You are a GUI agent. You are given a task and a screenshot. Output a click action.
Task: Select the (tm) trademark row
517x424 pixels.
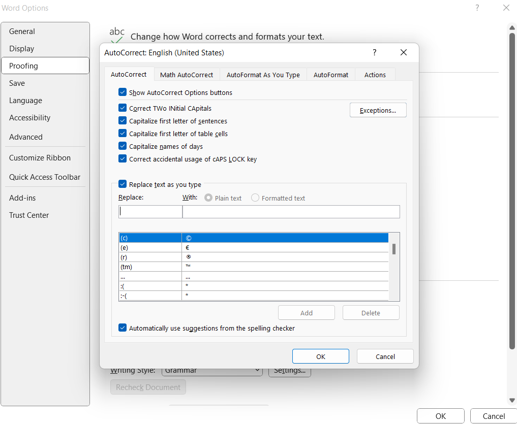[x=254, y=267]
